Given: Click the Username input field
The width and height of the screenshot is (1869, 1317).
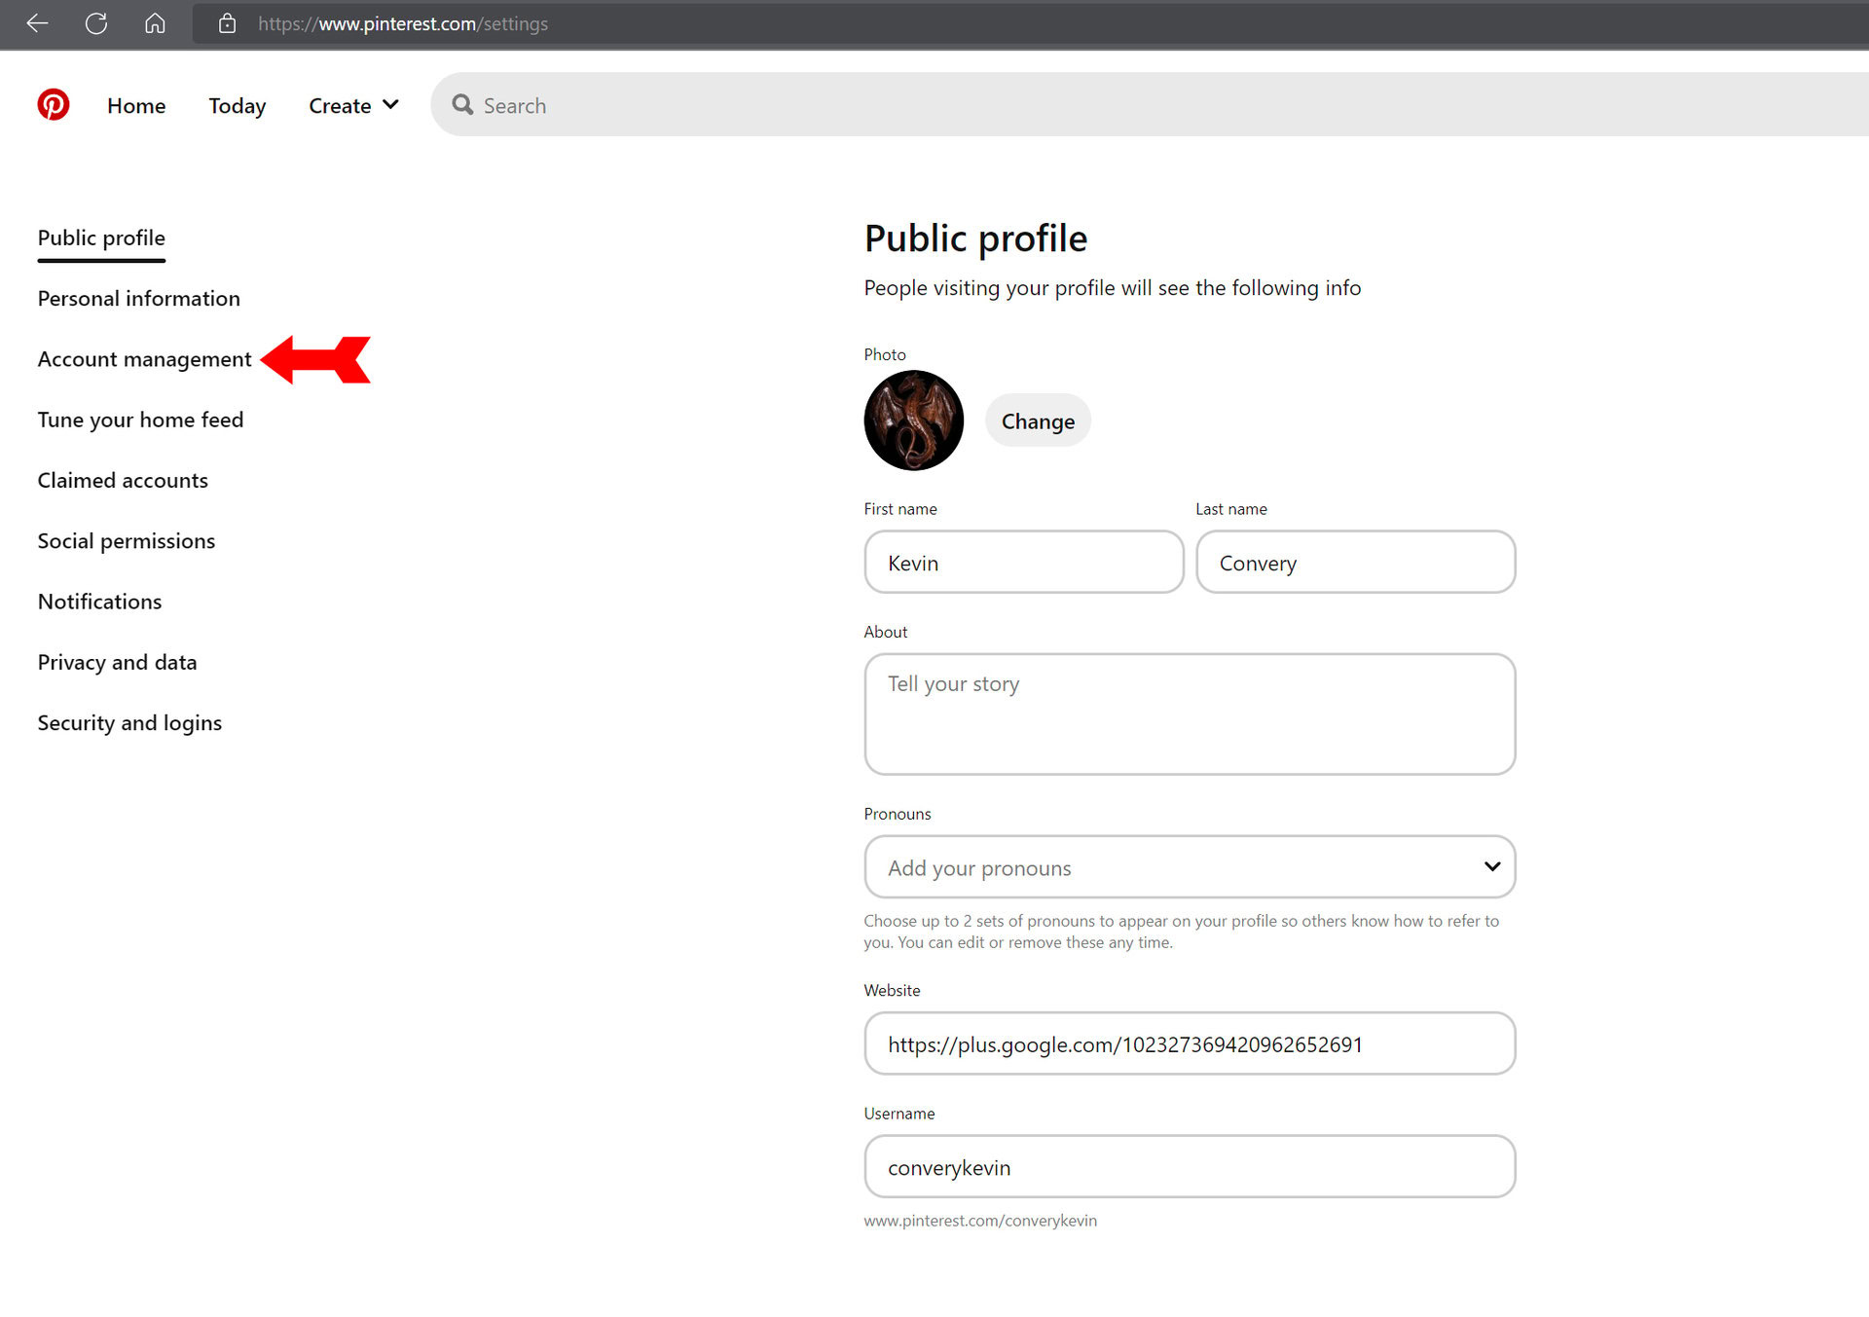Looking at the screenshot, I should (1189, 1166).
